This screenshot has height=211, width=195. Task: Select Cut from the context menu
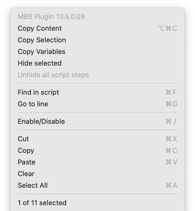[23, 139]
